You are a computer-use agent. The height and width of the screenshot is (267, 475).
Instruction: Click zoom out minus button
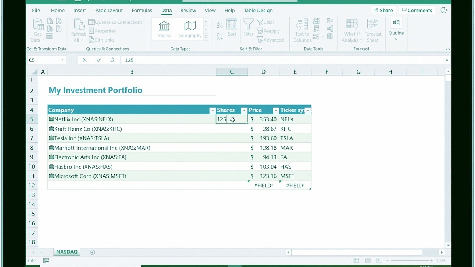[388, 261]
